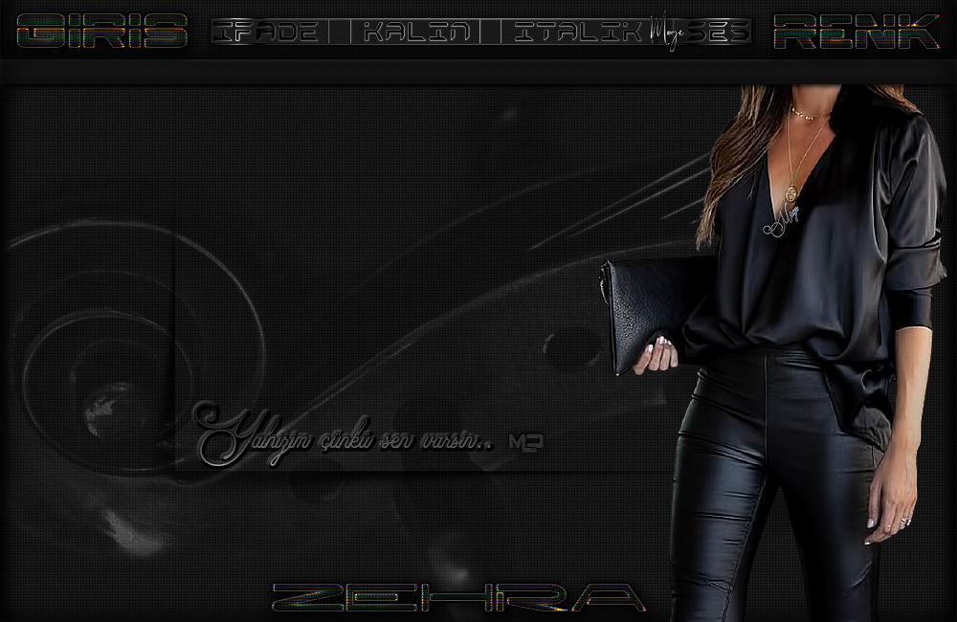Open the RENK color picker
The width and height of the screenshot is (957, 622).
(856, 32)
